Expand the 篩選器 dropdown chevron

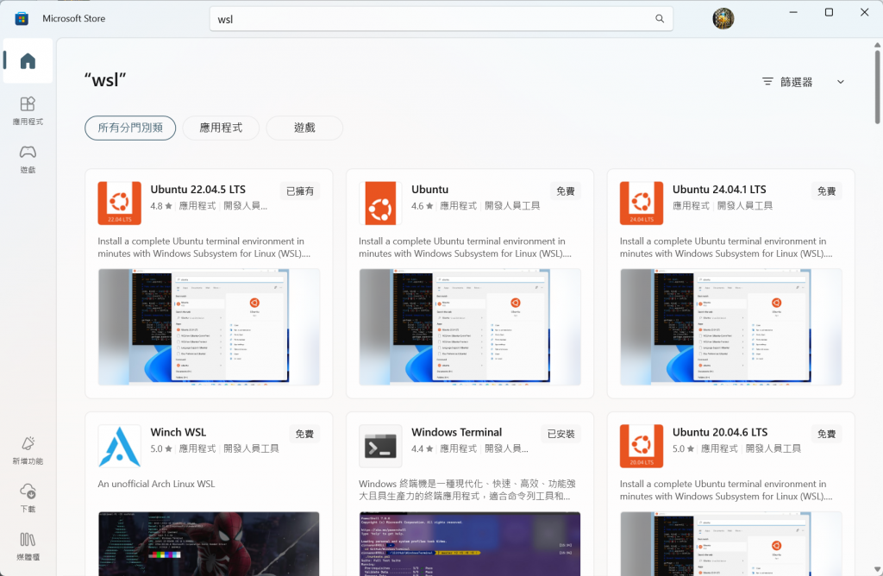pyautogui.click(x=840, y=82)
